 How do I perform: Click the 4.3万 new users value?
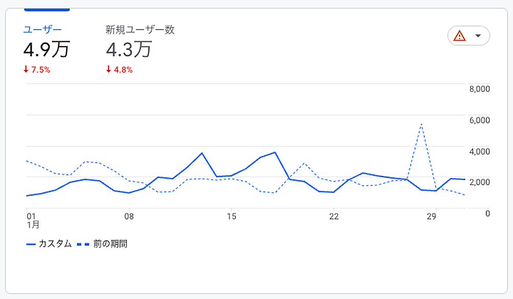129,50
